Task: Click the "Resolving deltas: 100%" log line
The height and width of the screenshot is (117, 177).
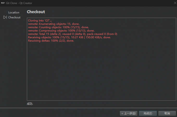Action: 51,41
